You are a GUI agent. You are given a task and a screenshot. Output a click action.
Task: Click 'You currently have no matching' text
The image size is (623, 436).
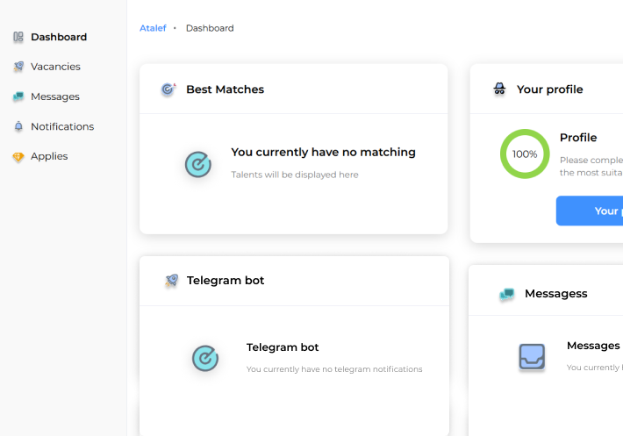(x=324, y=152)
